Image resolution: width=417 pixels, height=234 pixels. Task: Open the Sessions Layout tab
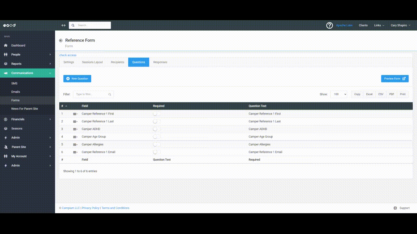[92, 62]
